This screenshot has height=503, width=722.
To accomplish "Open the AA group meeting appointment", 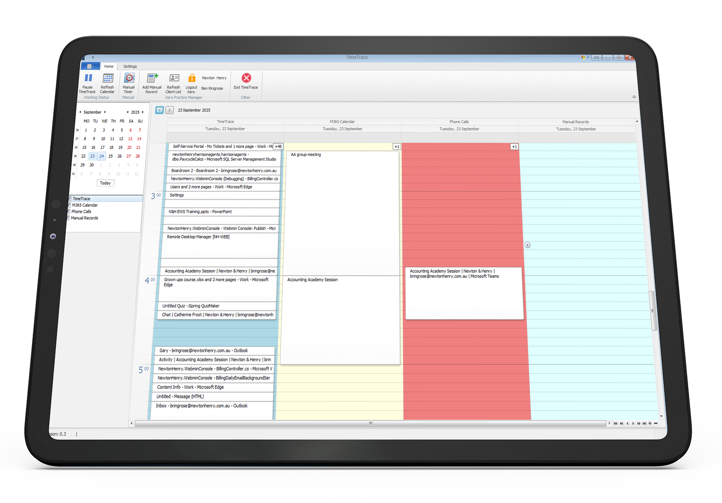I will pos(306,155).
